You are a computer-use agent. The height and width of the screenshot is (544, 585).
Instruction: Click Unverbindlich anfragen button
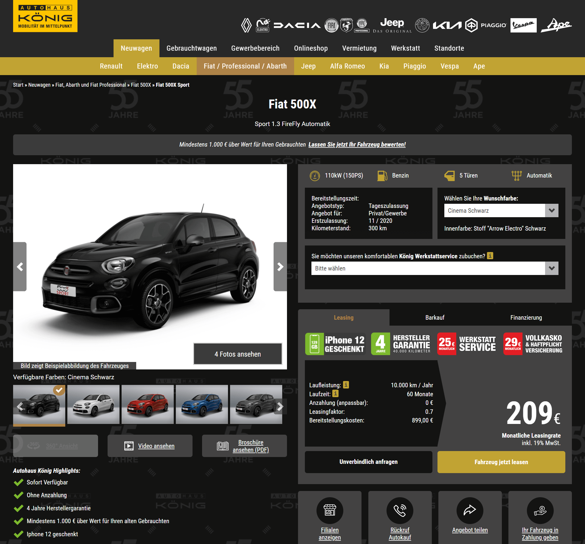pos(368,462)
